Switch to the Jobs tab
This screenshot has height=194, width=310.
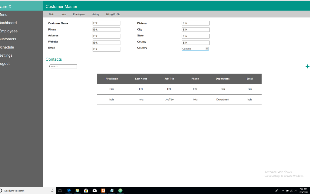click(x=64, y=14)
